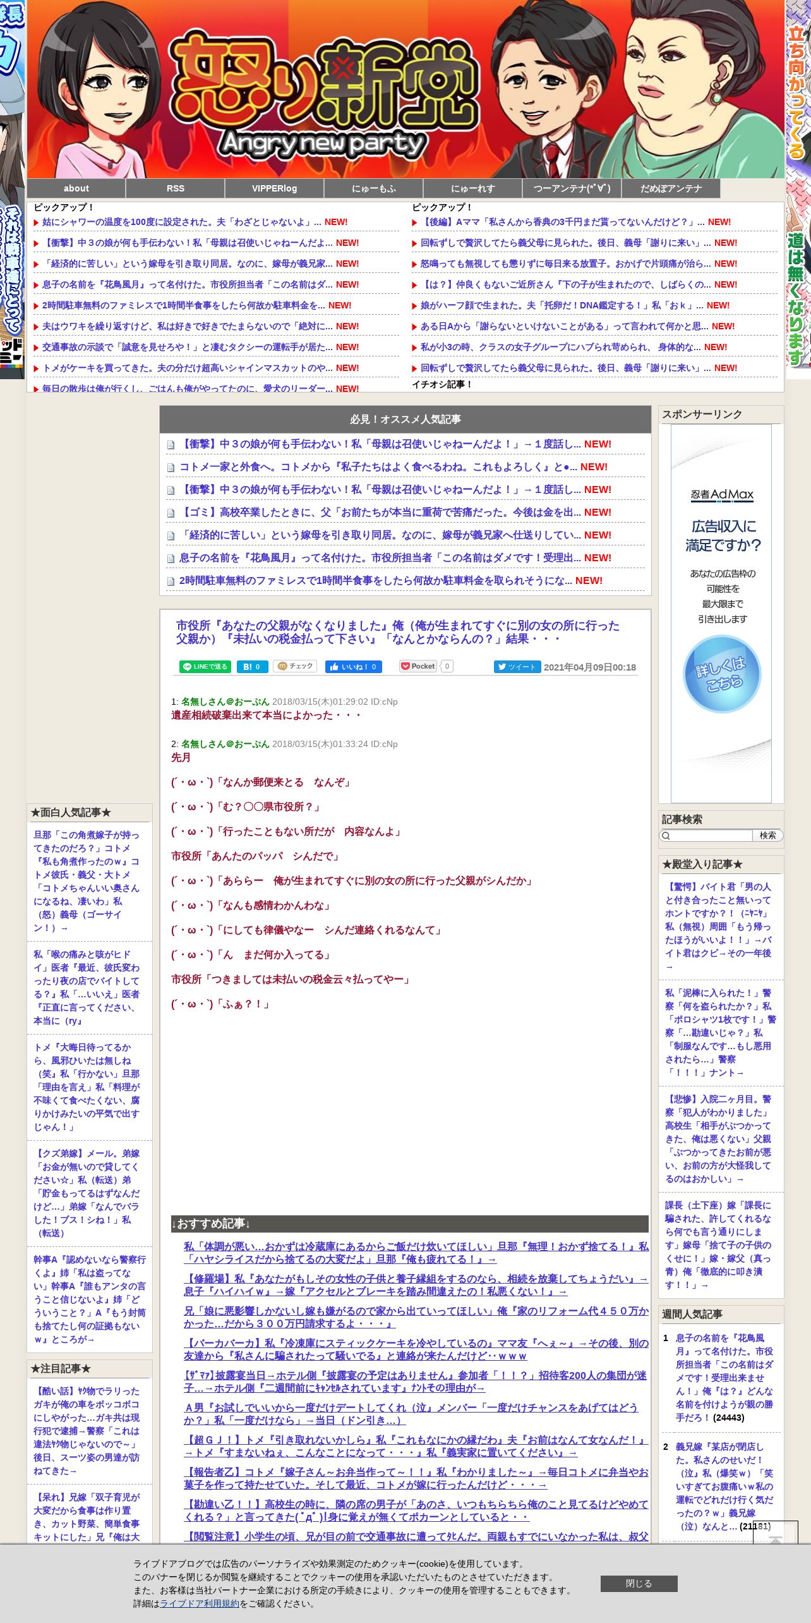Click the magnifier icon in the search box
This screenshot has height=1623, width=811.
[666, 836]
